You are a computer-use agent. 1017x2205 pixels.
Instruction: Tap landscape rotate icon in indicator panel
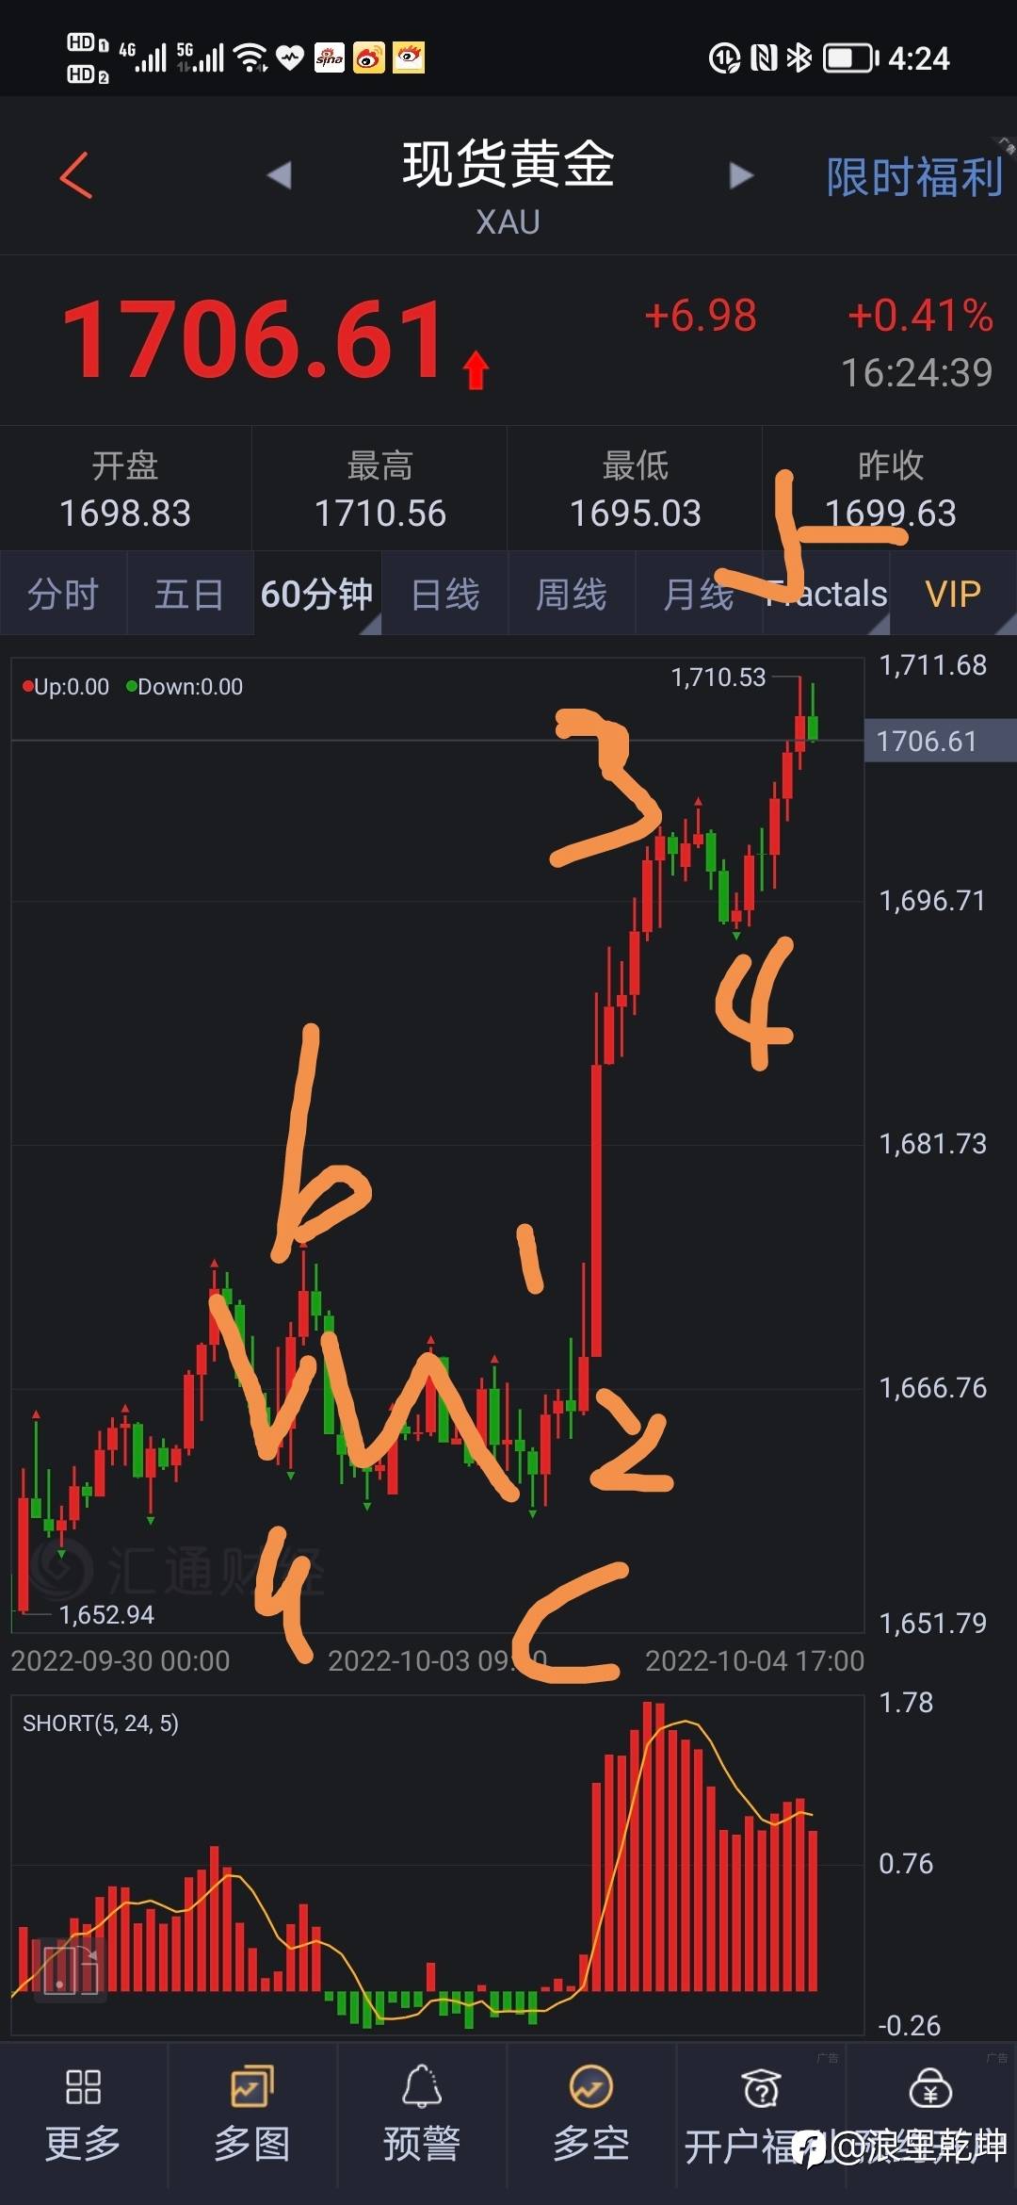click(x=71, y=1968)
